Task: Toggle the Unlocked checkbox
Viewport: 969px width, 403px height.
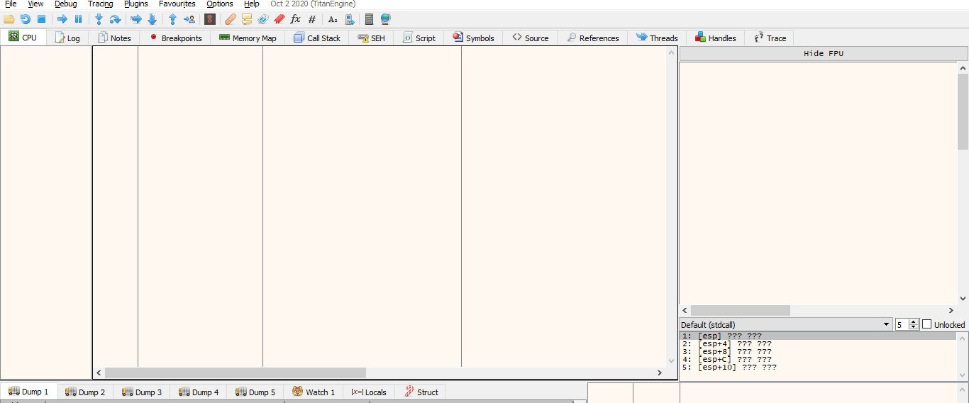Action: pos(926,324)
